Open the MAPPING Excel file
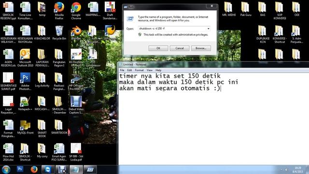The height and width of the screenshot is (174, 309). tap(93, 9)
